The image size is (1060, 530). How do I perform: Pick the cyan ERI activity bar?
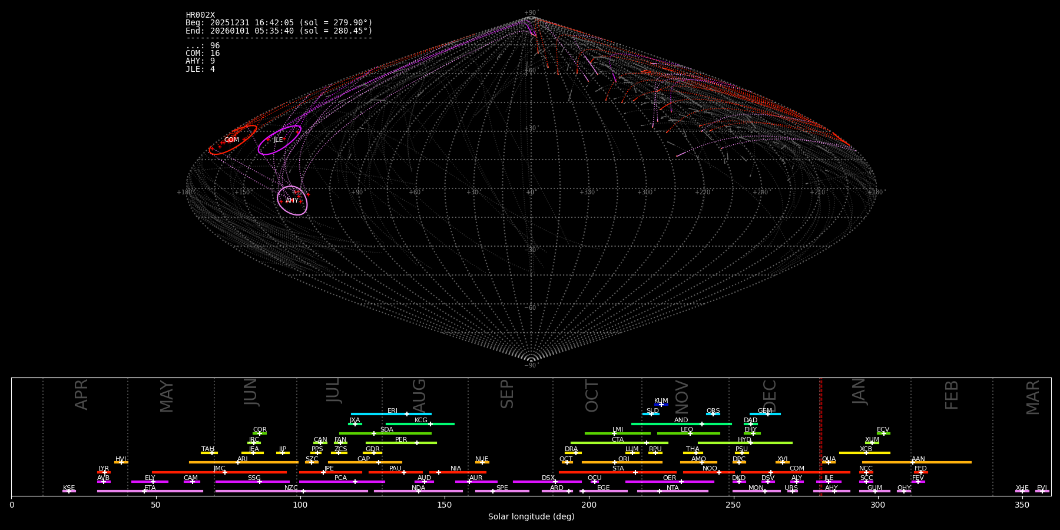click(390, 414)
